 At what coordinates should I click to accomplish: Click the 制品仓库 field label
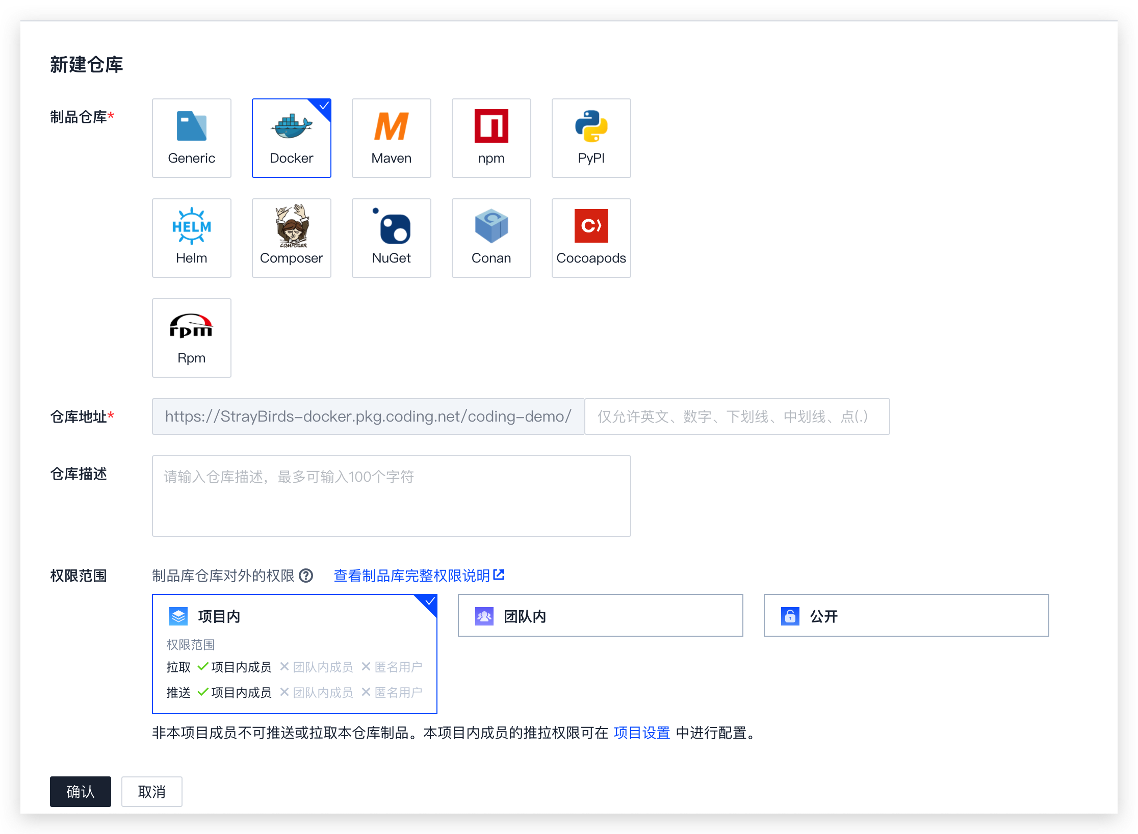[x=78, y=117]
